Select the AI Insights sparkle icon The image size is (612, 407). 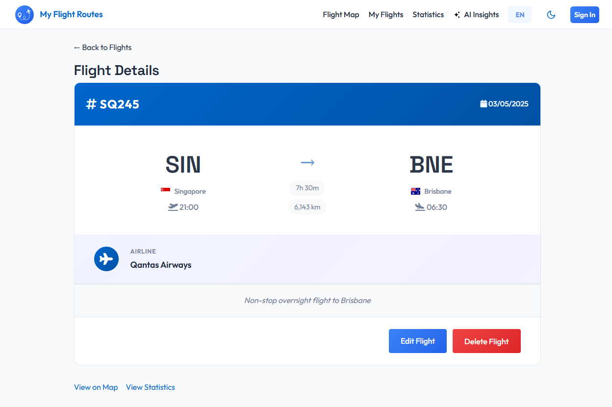pos(458,14)
